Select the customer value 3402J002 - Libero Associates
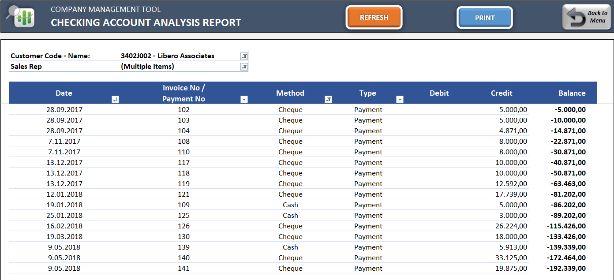Screen dimensions: 614x280 pyautogui.click(x=168, y=56)
